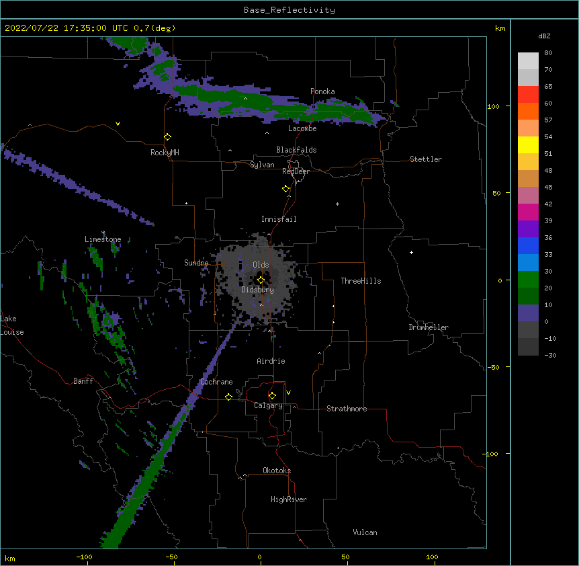Viewport: 579px width, 566px height.
Task: Click the km unit label at top right
Action: pyautogui.click(x=500, y=28)
